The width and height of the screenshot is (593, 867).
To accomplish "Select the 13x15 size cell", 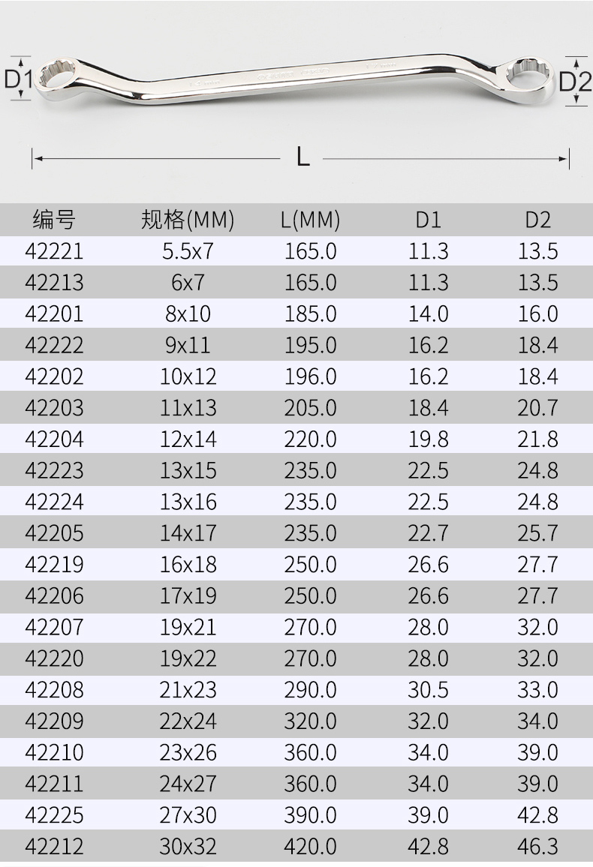I will [x=188, y=470].
